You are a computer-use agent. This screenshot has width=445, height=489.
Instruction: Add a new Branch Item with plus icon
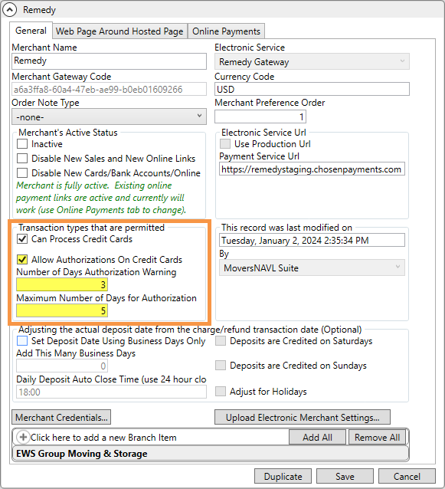point(23,437)
